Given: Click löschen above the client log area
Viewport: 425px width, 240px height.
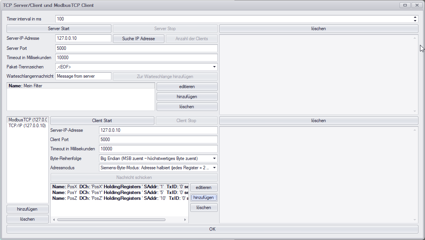Looking at the screenshot, I should (x=318, y=120).
